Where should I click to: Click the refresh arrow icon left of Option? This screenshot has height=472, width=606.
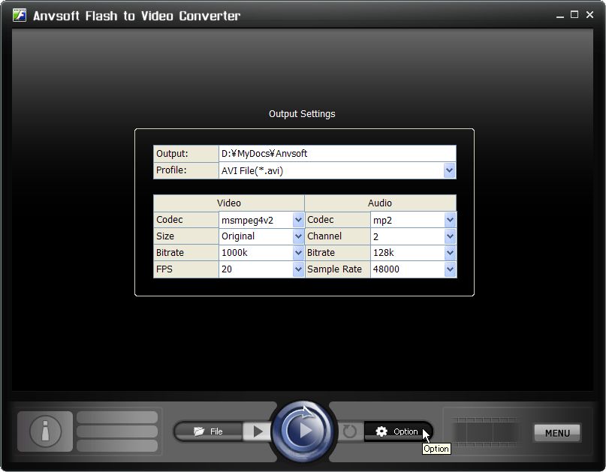click(350, 431)
